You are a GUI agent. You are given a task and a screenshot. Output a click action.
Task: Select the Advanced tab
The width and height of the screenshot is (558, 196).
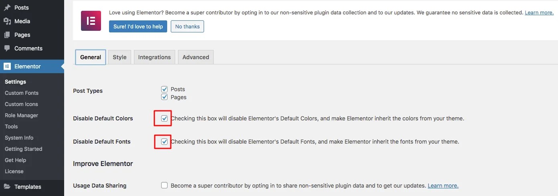(x=196, y=57)
